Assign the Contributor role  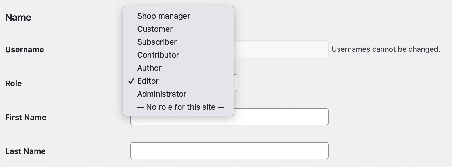(158, 55)
